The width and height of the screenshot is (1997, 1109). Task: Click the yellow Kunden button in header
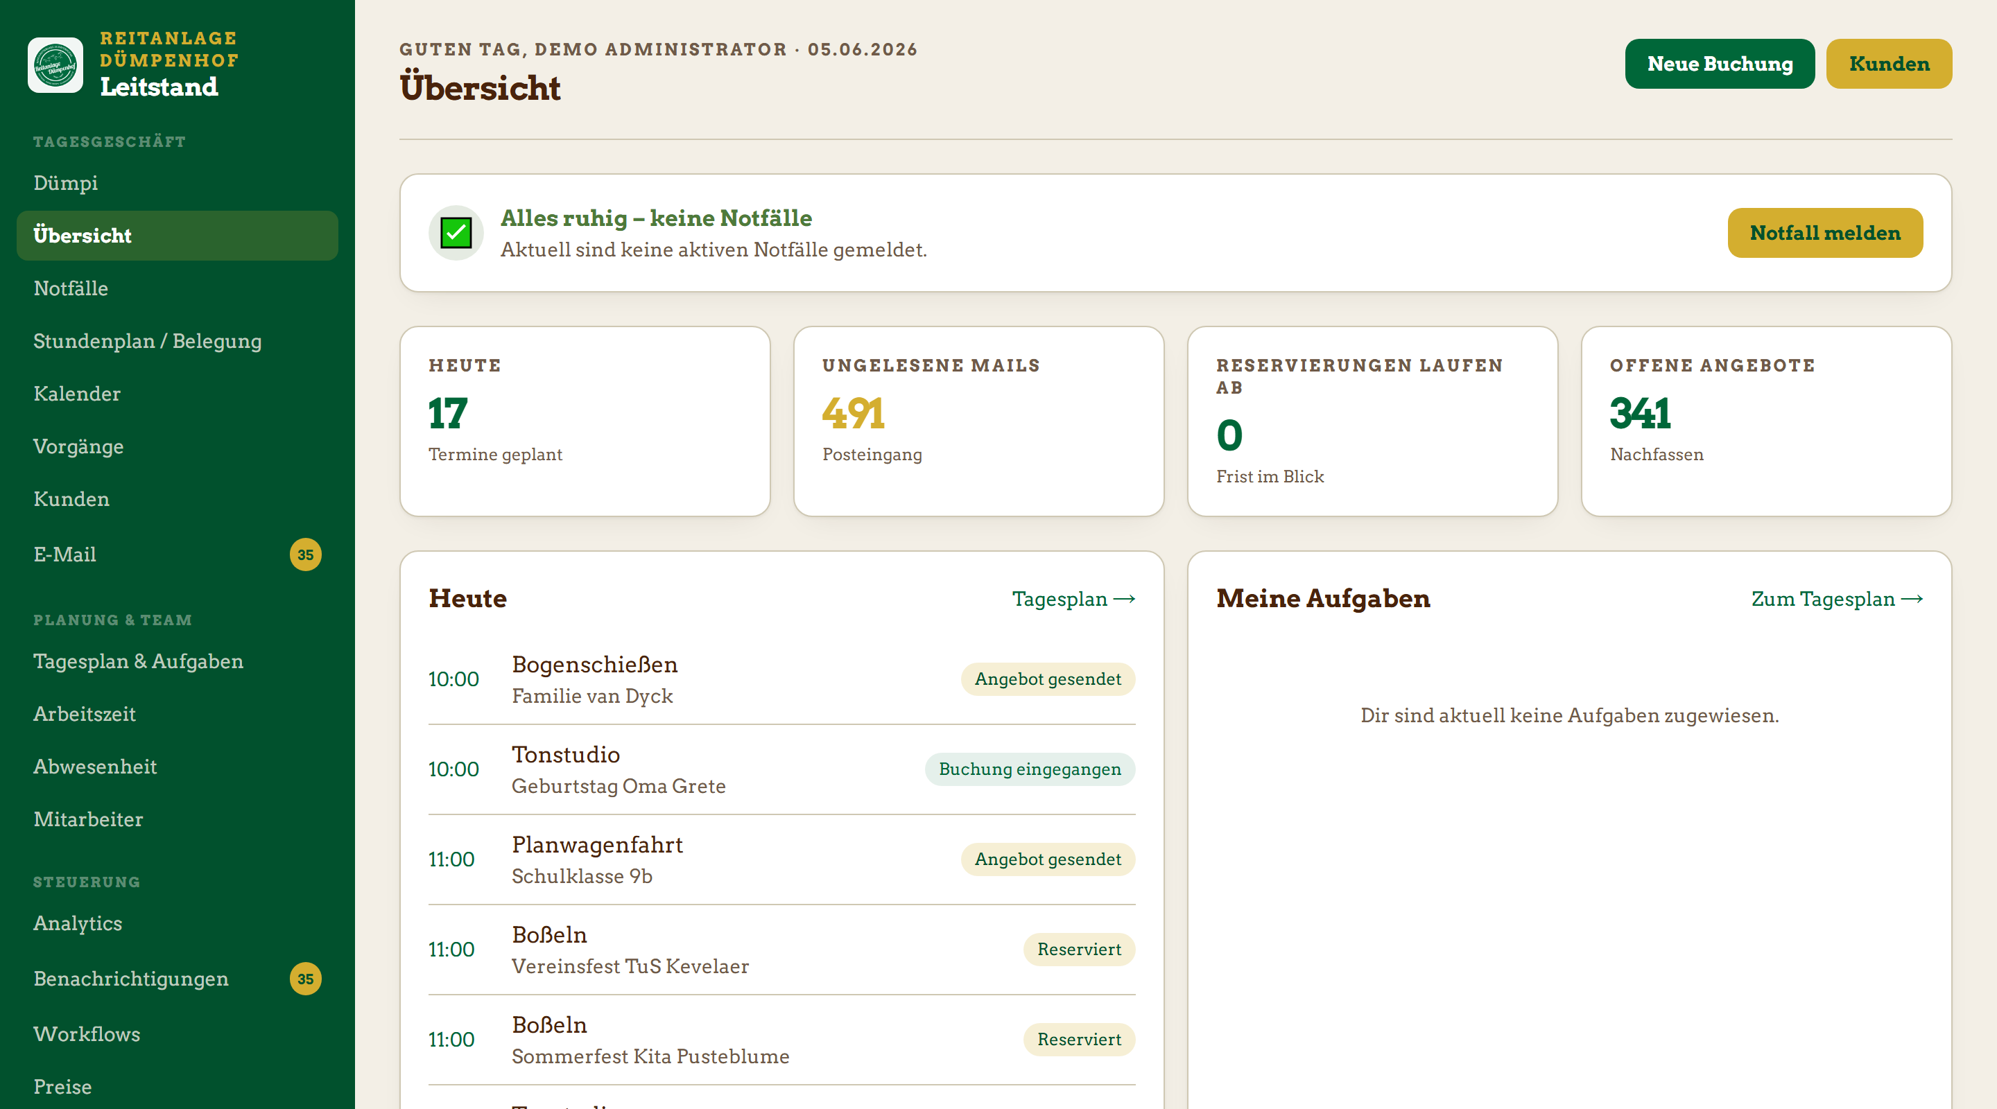point(1888,64)
